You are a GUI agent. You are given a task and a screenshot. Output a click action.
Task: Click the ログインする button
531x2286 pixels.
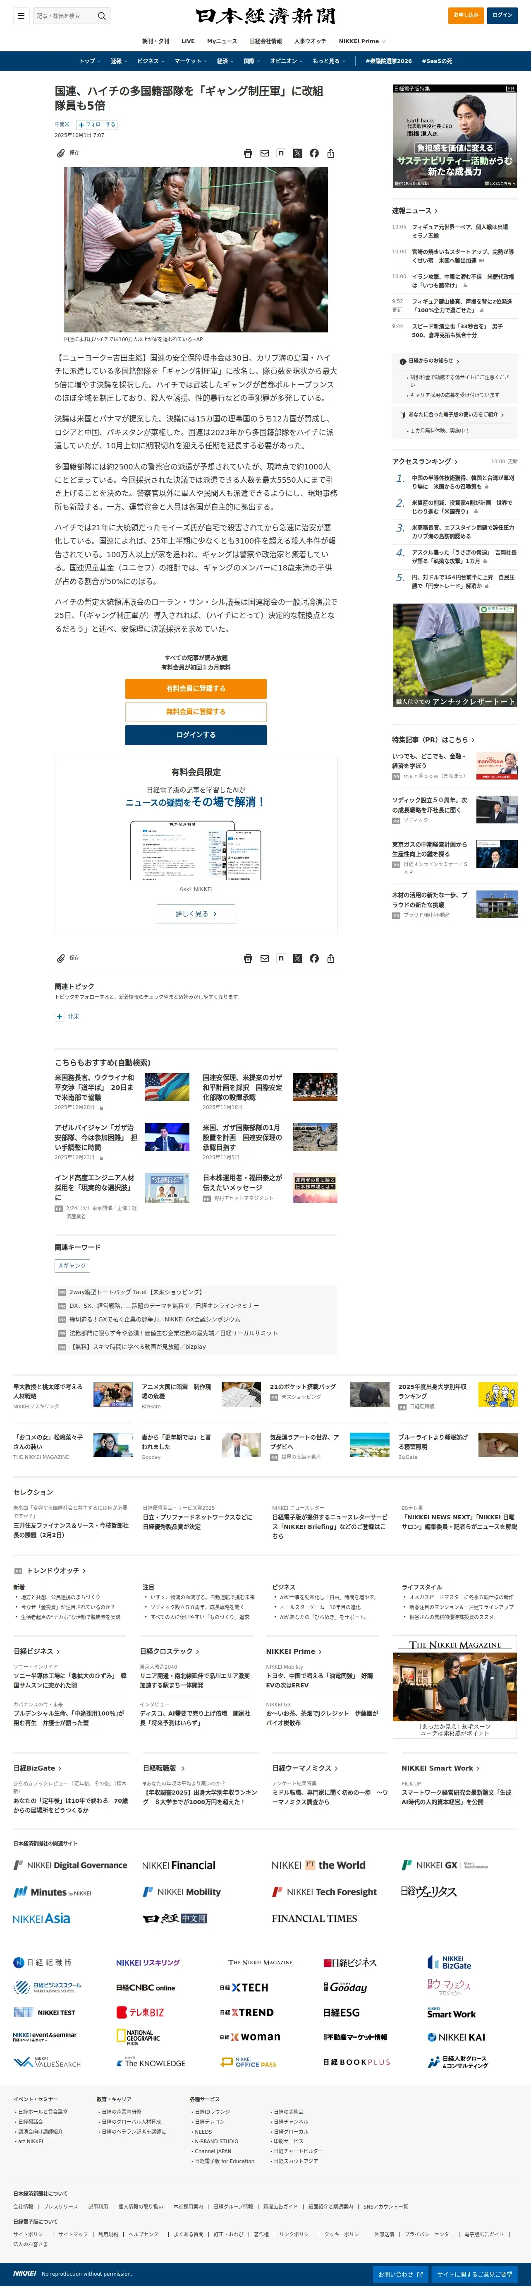[196, 735]
